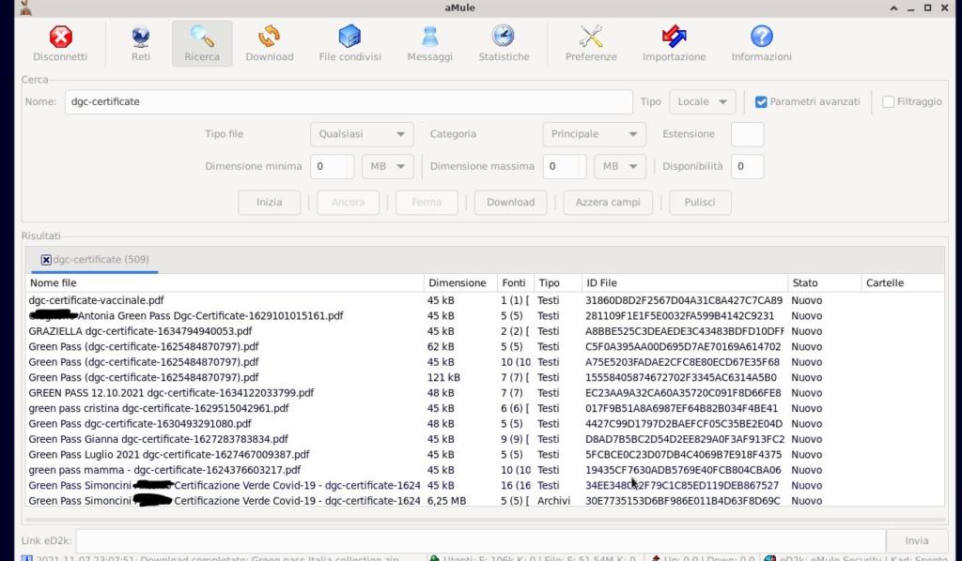
Task: Click the Disconnetti toolbar icon
Action: 60,43
